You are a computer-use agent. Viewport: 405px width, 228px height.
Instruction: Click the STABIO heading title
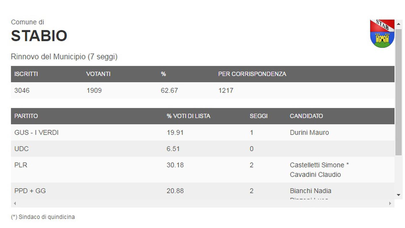[x=39, y=36]
